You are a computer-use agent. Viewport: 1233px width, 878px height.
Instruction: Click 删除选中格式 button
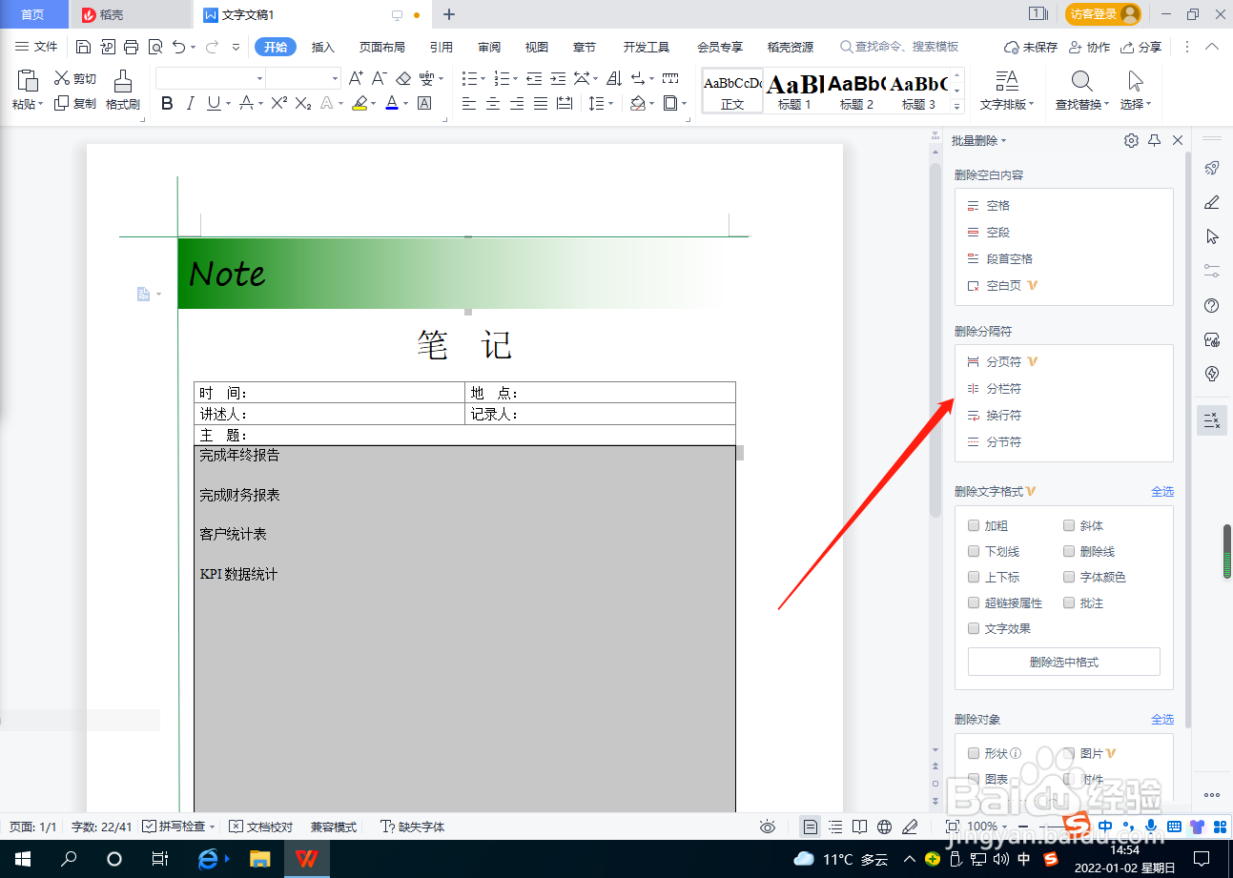tap(1063, 662)
